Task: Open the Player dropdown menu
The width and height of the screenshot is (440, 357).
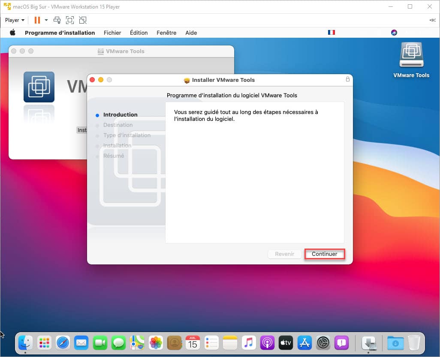Action: coord(15,20)
